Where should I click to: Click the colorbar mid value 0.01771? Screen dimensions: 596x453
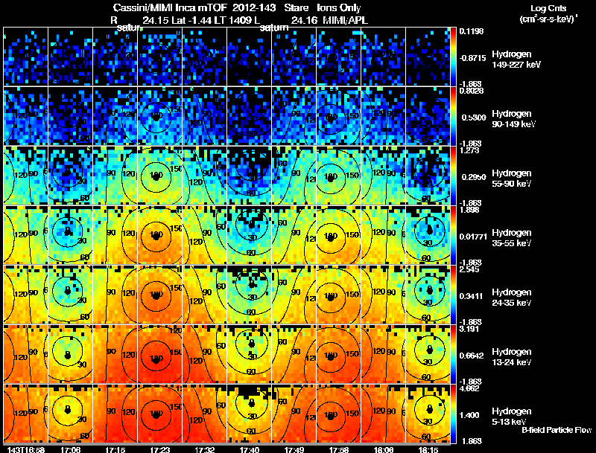pyautogui.click(x=473, y=237)
